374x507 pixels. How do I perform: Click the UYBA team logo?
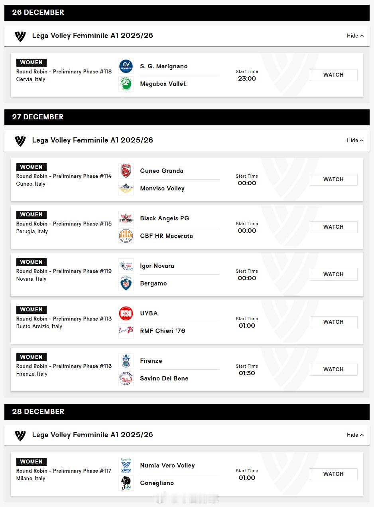[x=126, y=313]
